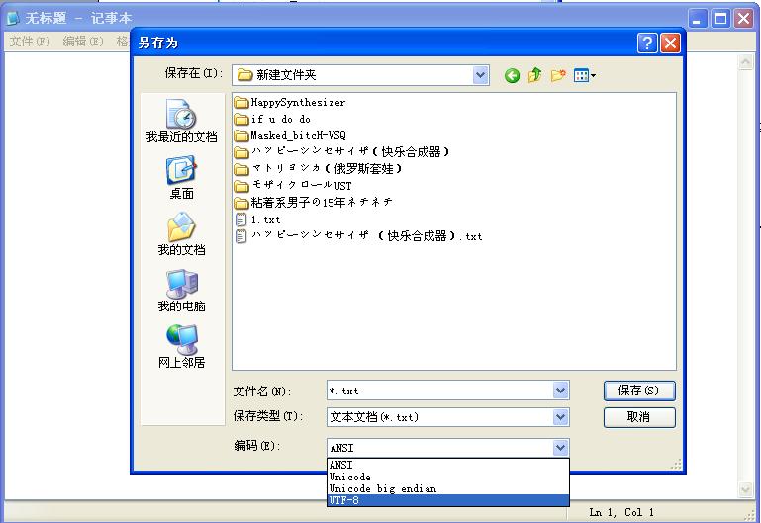This screenshot has height=523, width=761.
Task: Click the Cancel (取消) button
Action: click(639, 417)
